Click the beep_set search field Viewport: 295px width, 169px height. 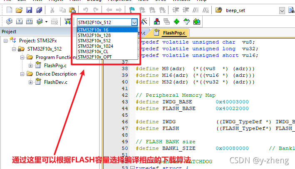[252, 10]
